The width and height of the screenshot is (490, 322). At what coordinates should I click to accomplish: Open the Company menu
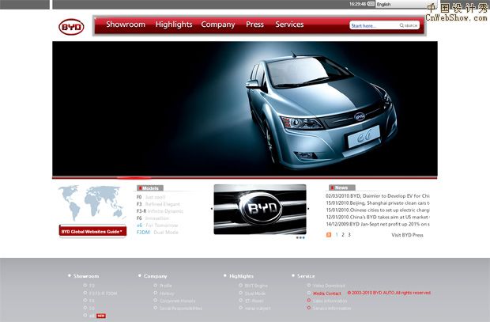[218, 25]
